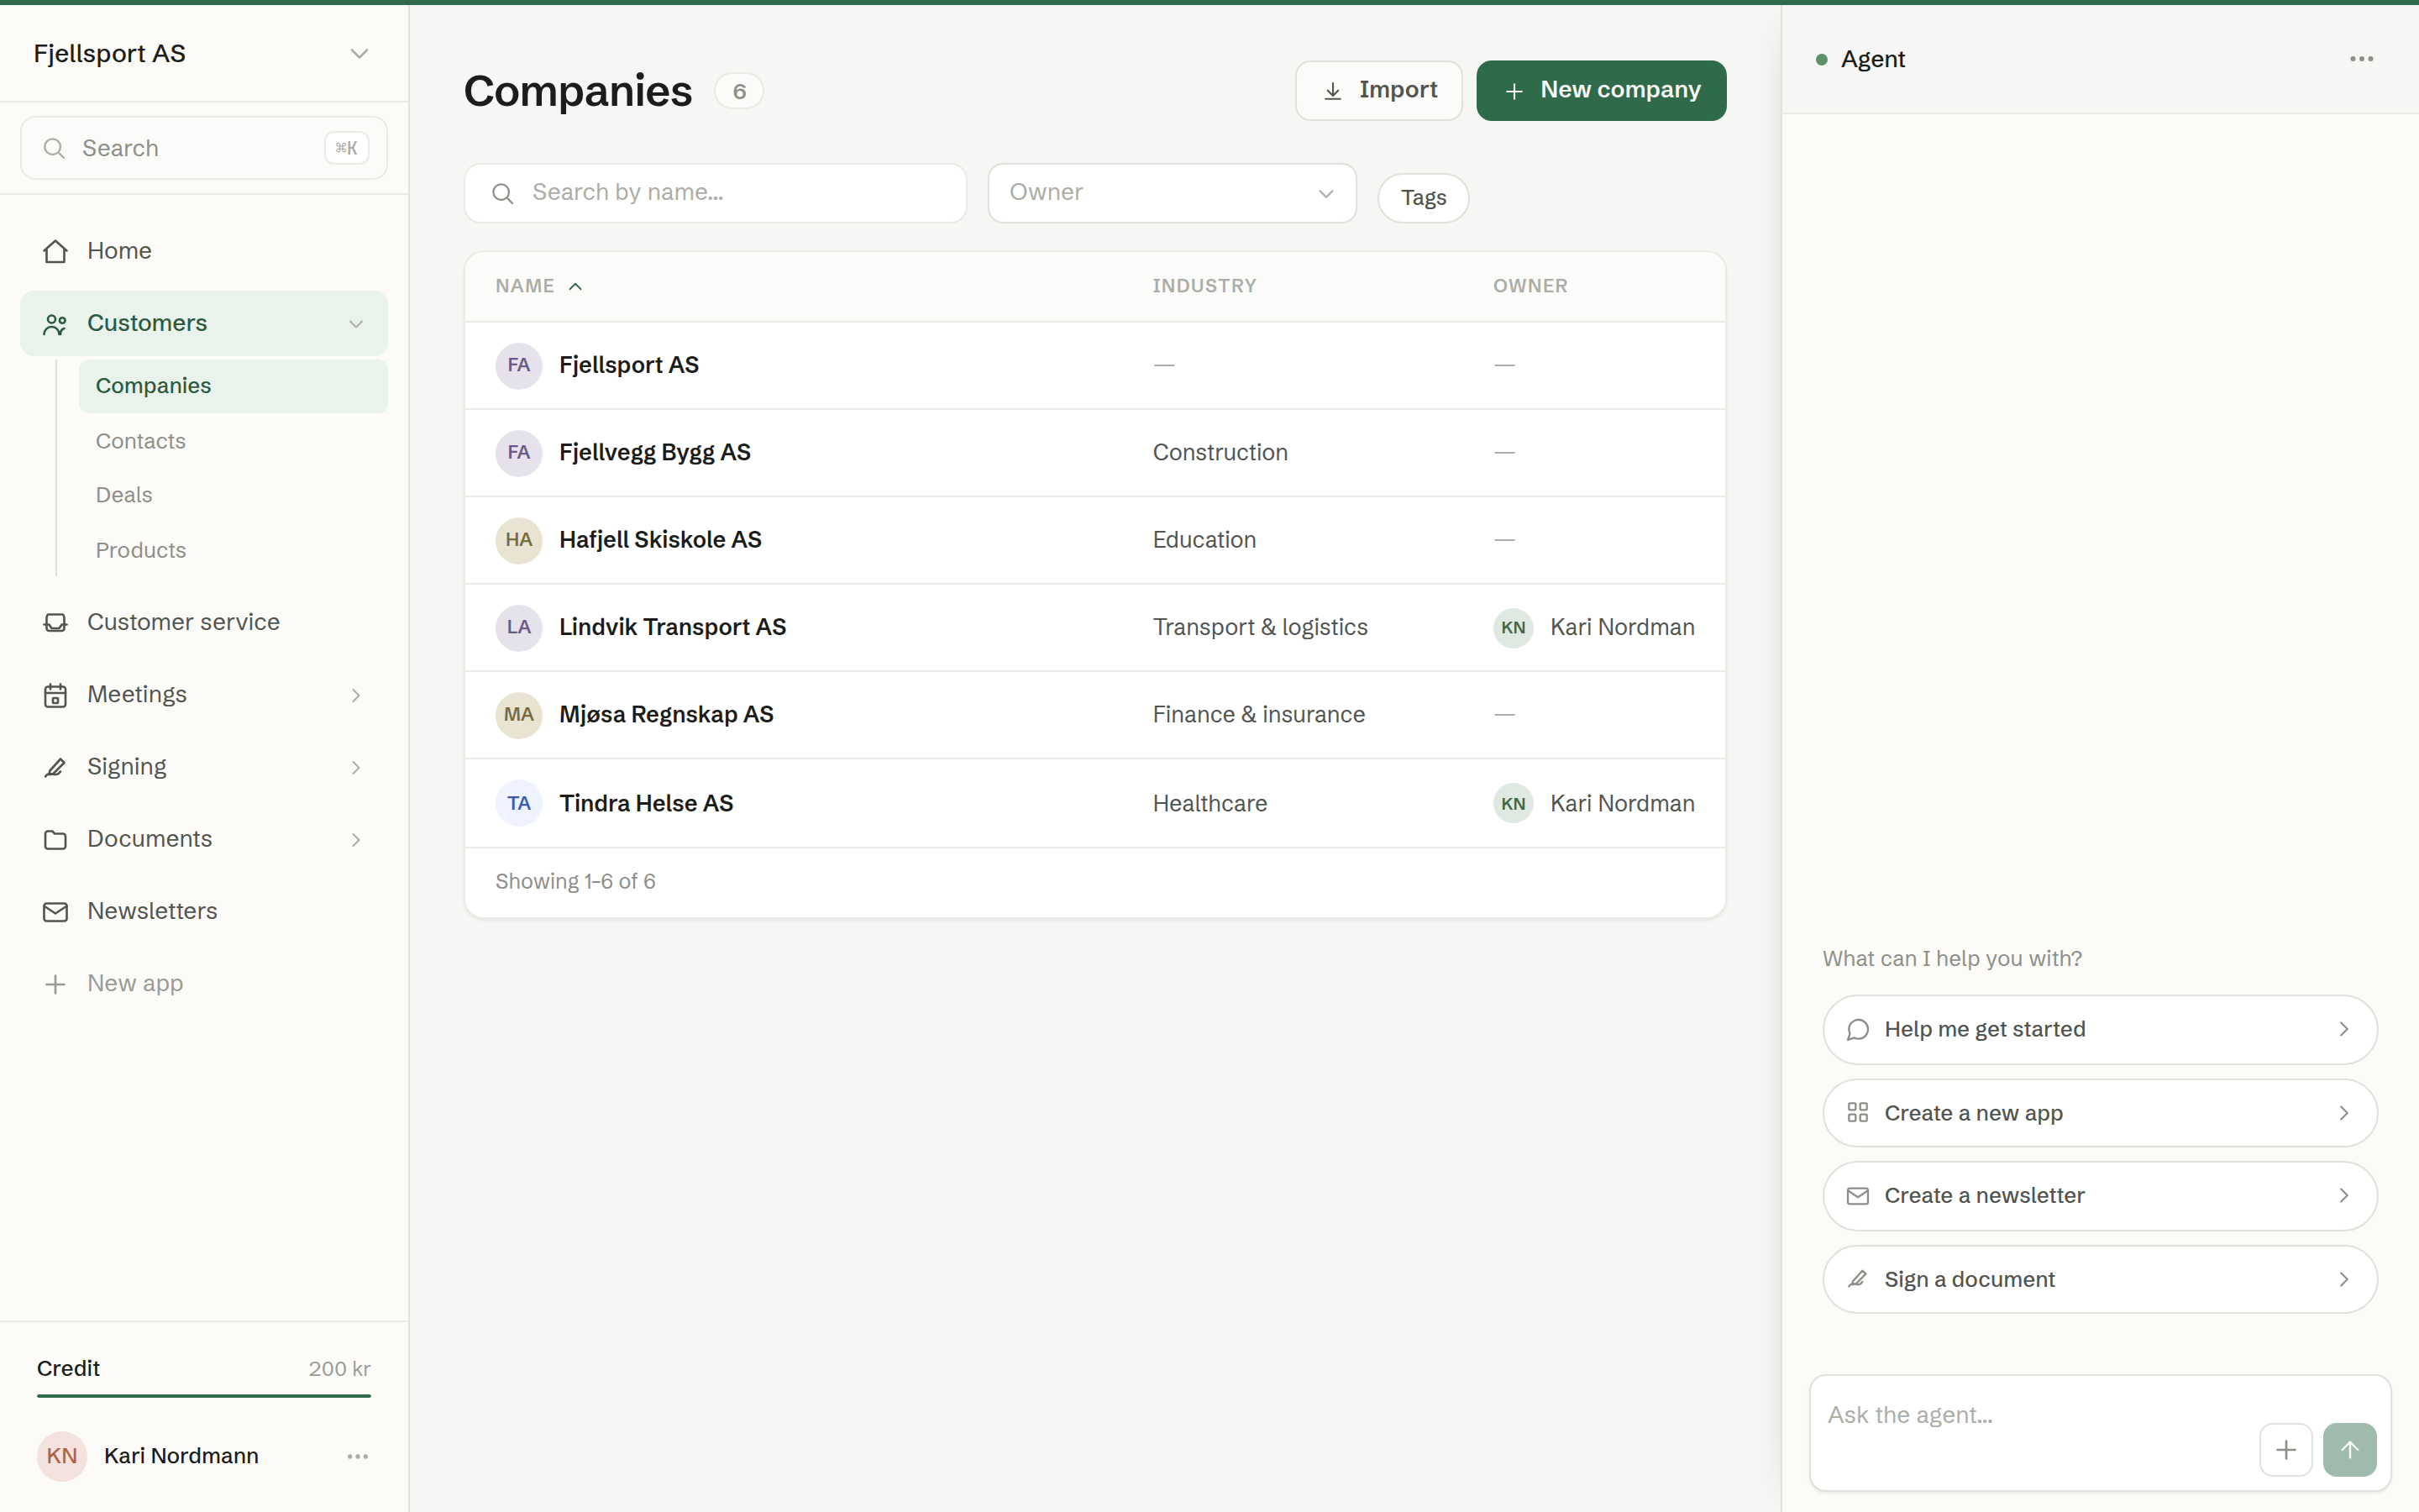
Task: Click the attachment plus button in agent box
Action: point(2285,1450)
